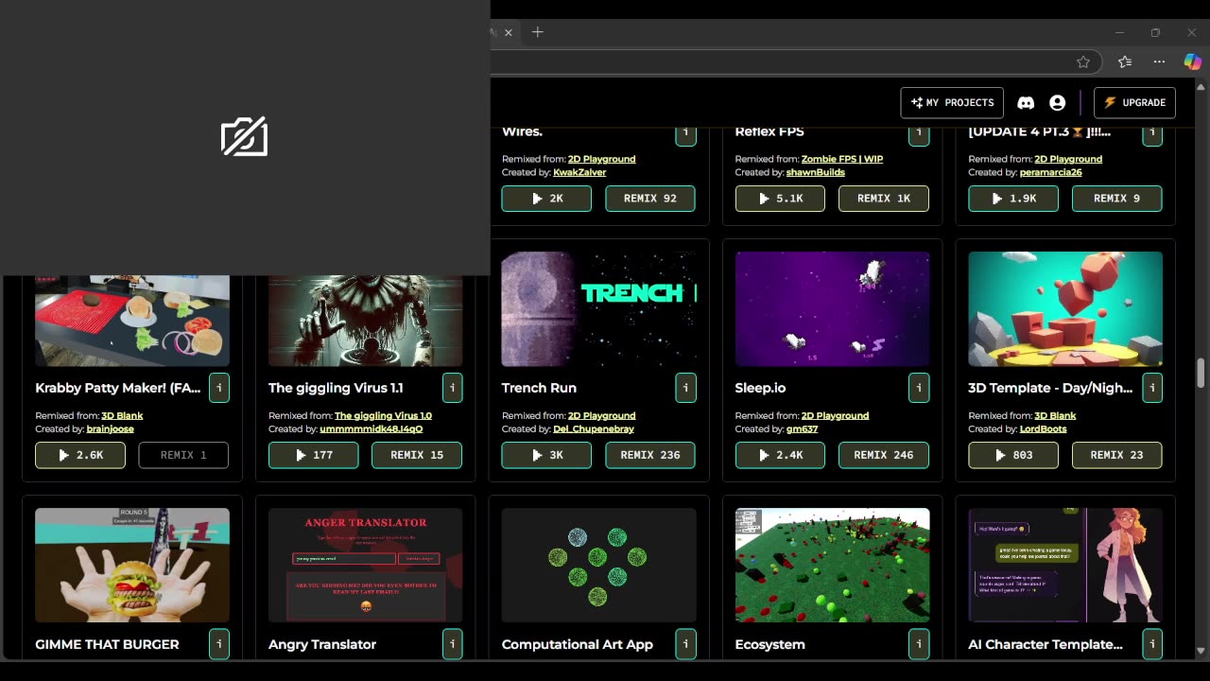This screenshot has width=1210, height=681.
Task: Open creator link gm637
Action: 803,428
